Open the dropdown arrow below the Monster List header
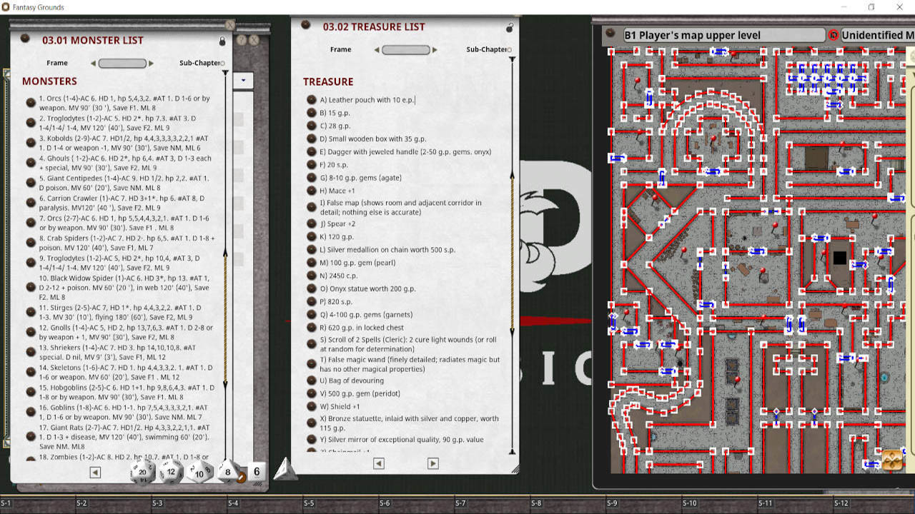Image resolution: width=915 pixels, height=514 pixels. 243,81
